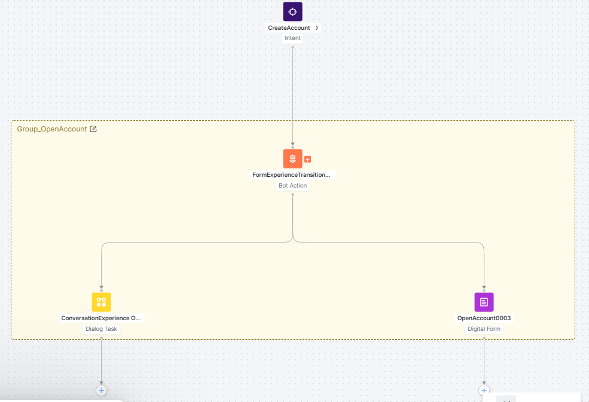Open the FormExperienceTransition Bot Action node
The image size is (589, 402).
click(292, 159)
